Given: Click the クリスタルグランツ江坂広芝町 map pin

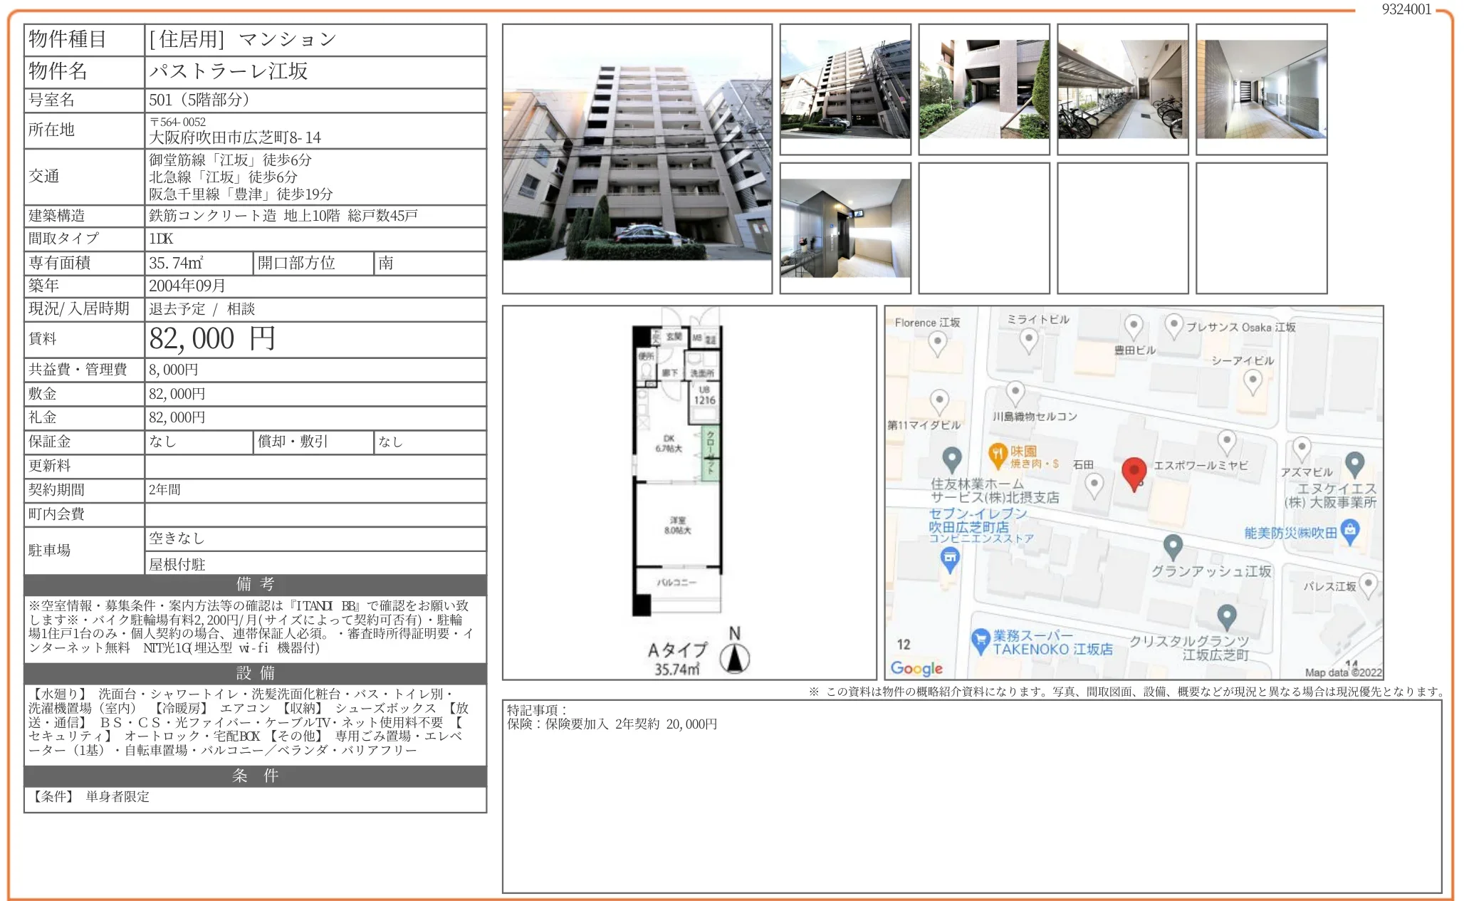Looking at the screenshot, I should click(x=1226, y=615).
